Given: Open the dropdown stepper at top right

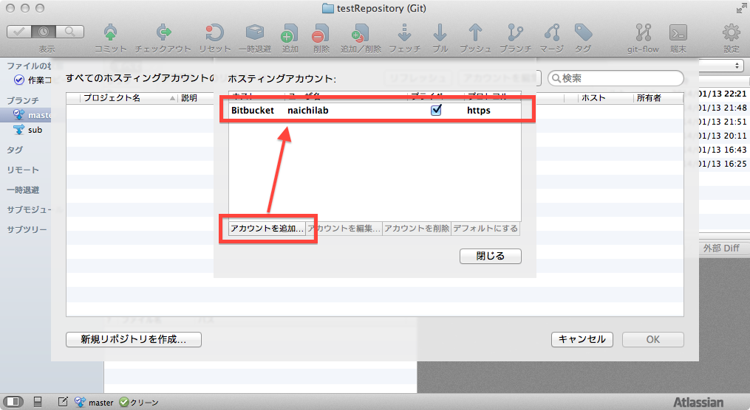Looking at the screenshot, I should click(737, 66).
